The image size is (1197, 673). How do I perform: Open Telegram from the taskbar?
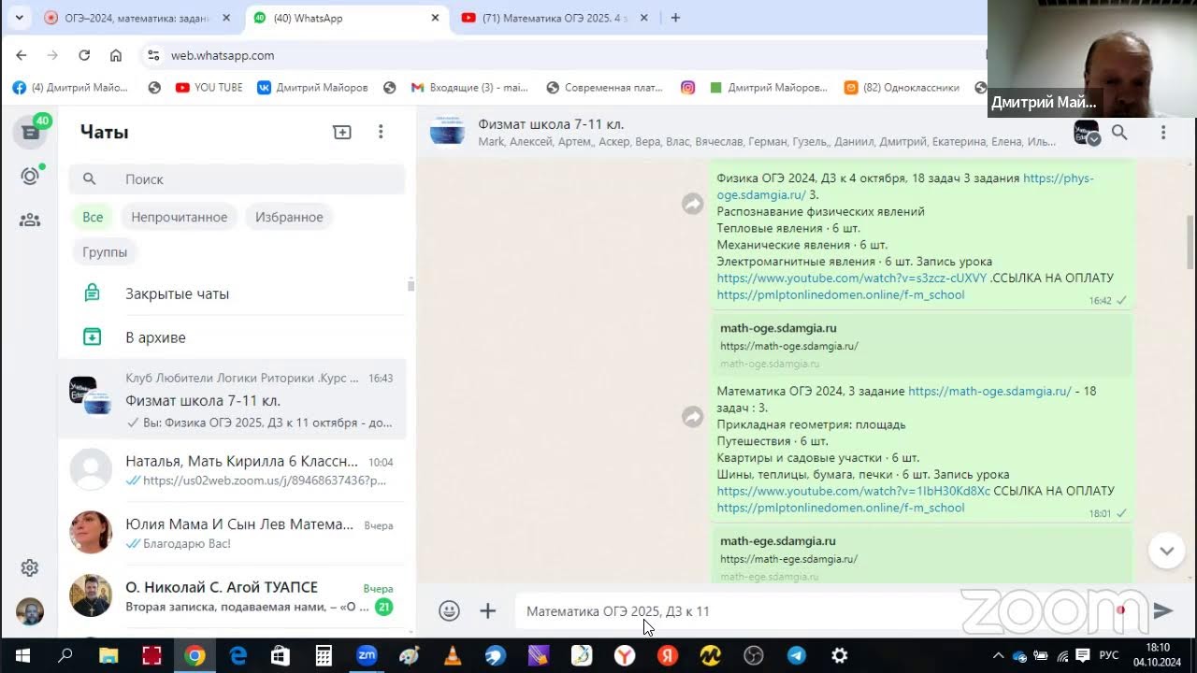[x=797, y=656]
